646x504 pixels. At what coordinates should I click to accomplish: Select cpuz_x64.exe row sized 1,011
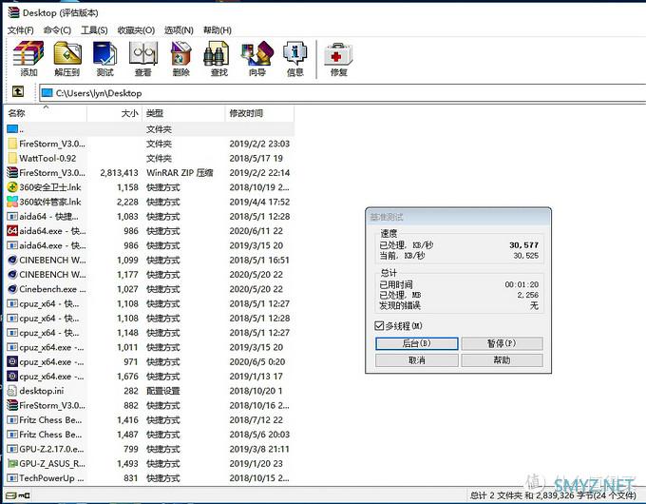click(x=149, y=347)
